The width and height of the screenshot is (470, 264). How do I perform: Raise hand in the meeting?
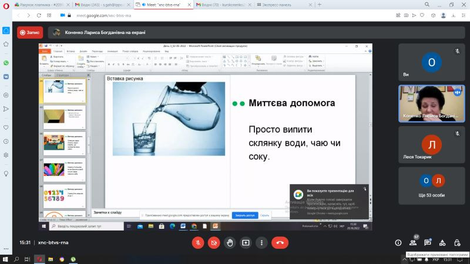(230, 243)
